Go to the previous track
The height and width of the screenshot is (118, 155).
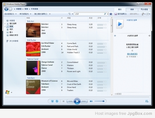(x=70, y=101)
